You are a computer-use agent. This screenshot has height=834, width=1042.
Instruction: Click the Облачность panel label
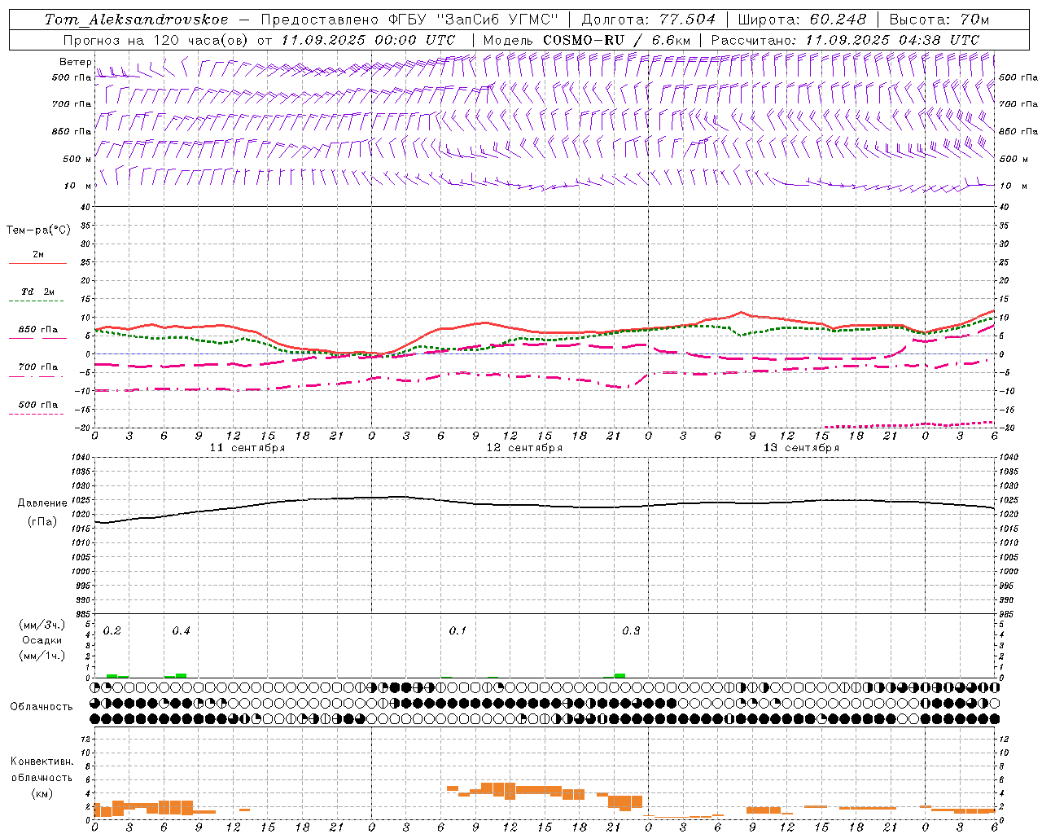[x=42, y=707]
